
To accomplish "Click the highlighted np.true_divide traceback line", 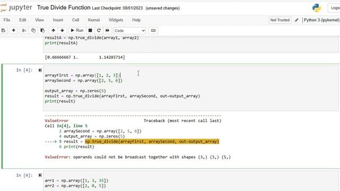I will (152, 142).
